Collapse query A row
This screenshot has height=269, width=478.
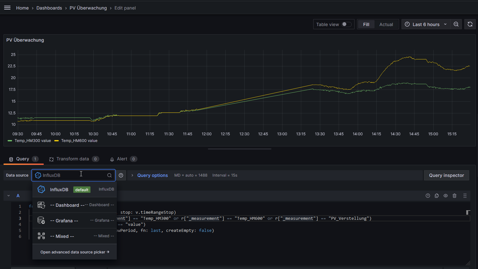click(x=9, y=196)
